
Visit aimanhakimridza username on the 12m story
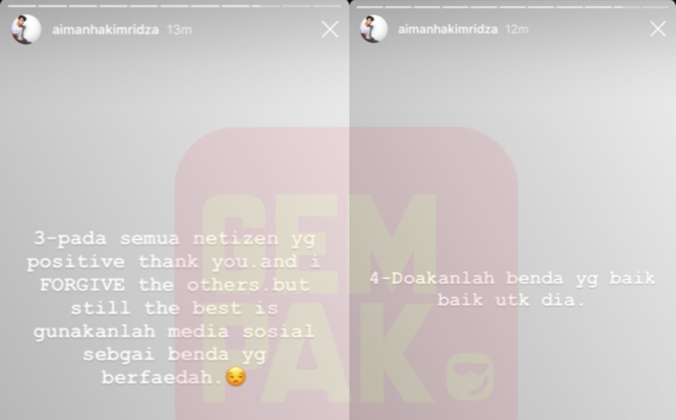pos(448,29)
